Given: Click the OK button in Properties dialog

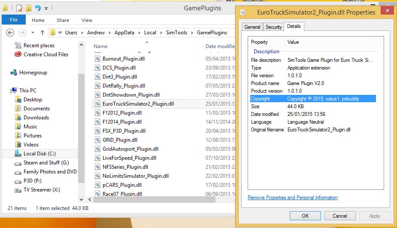Looking at the screenshot, I should [305, 216].
